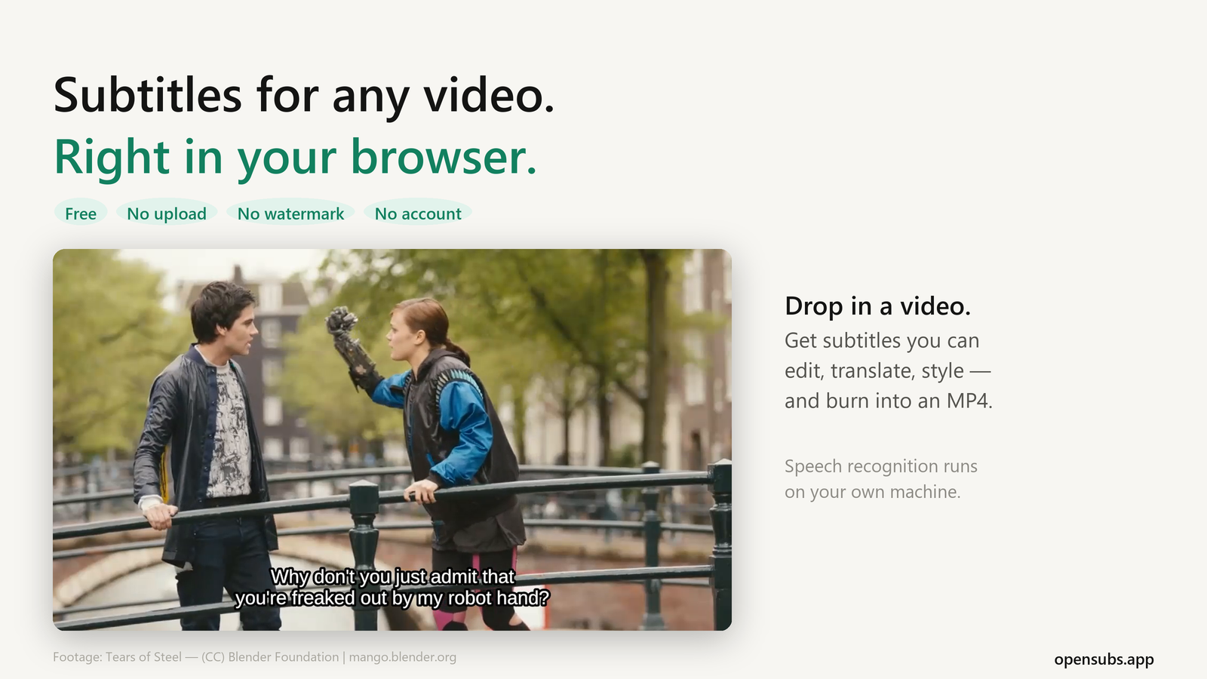Click the "Drop in a video." heading
Viewport: 1207px width, 679px height.
coord(877,306)
